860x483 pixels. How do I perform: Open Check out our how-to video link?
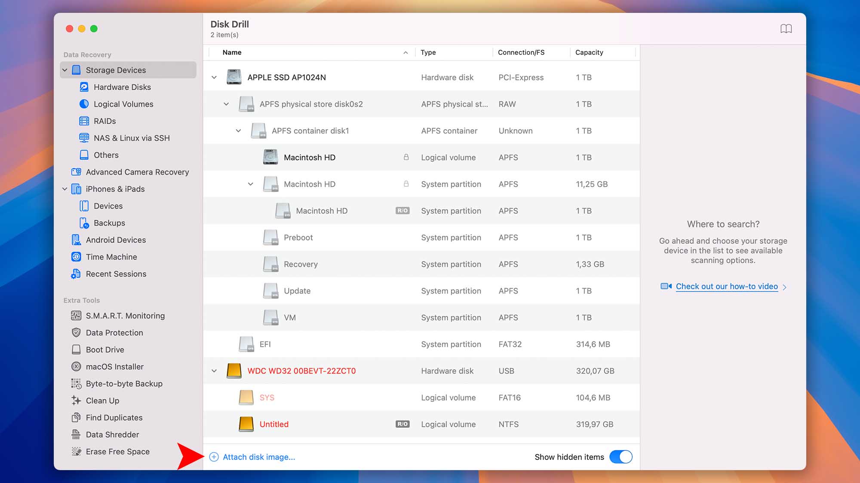pyautogui.click(x=727, y=286)
